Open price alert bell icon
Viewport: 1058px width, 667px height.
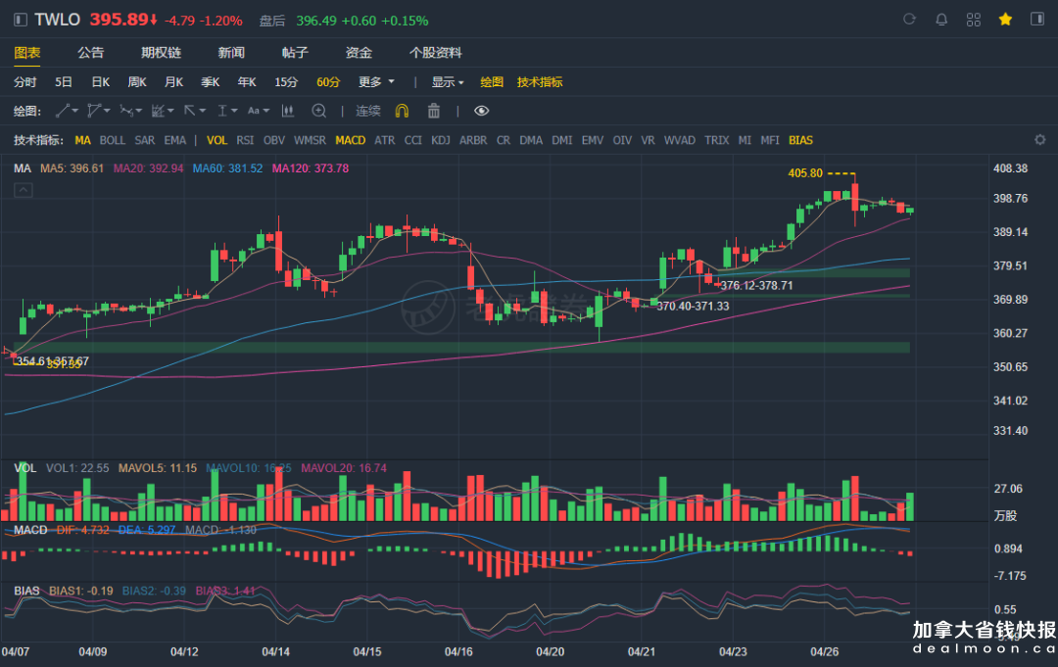click(941, 20)
